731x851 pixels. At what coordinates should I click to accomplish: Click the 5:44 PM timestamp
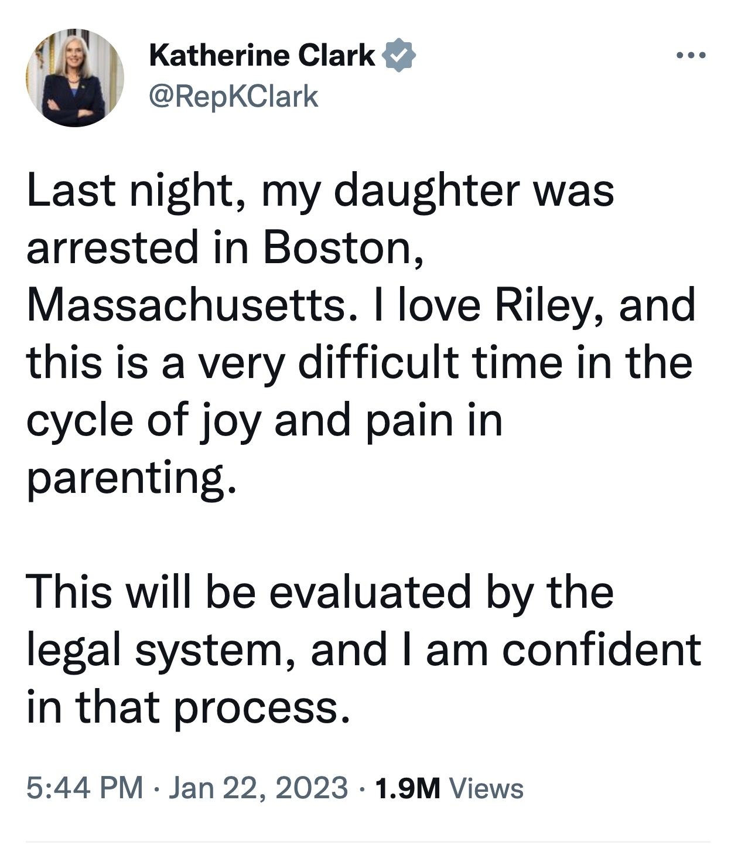pos(85,787)
